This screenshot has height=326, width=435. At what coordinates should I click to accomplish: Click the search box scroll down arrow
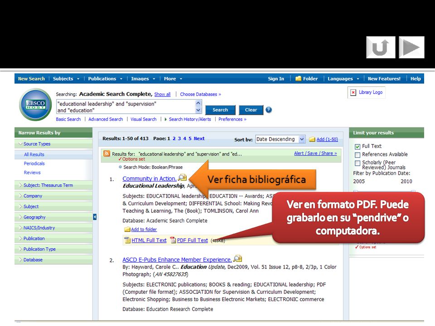click(x=198, y=110)
